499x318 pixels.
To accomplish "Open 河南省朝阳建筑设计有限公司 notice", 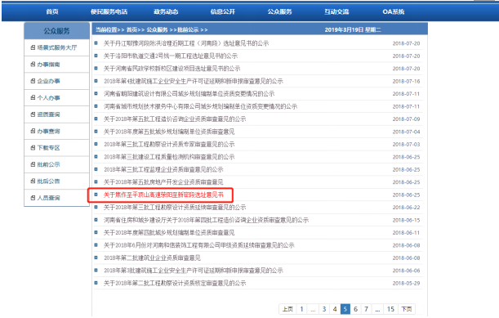I will [189, 94].
